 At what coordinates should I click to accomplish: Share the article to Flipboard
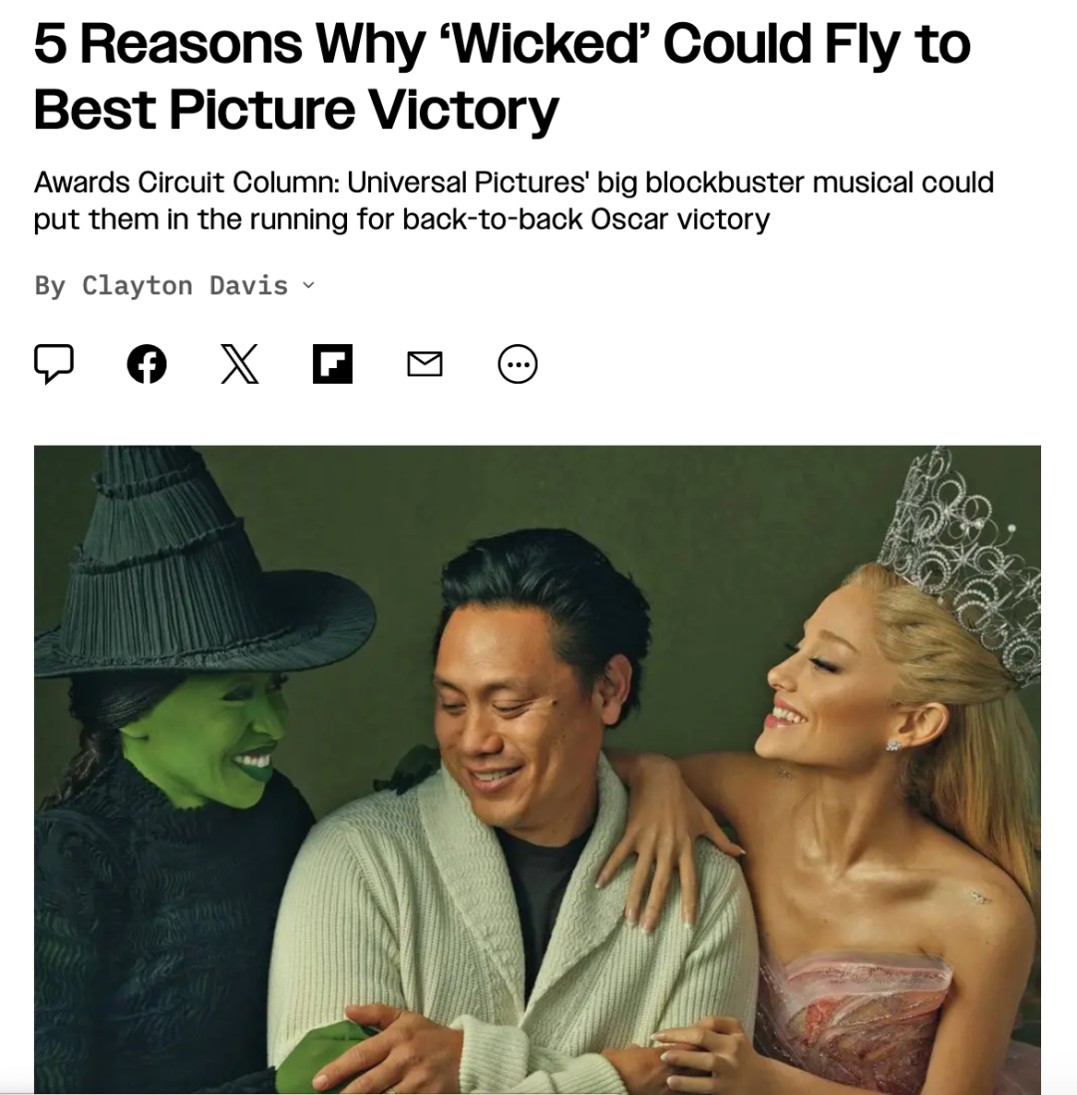click(x=332, y=364)
